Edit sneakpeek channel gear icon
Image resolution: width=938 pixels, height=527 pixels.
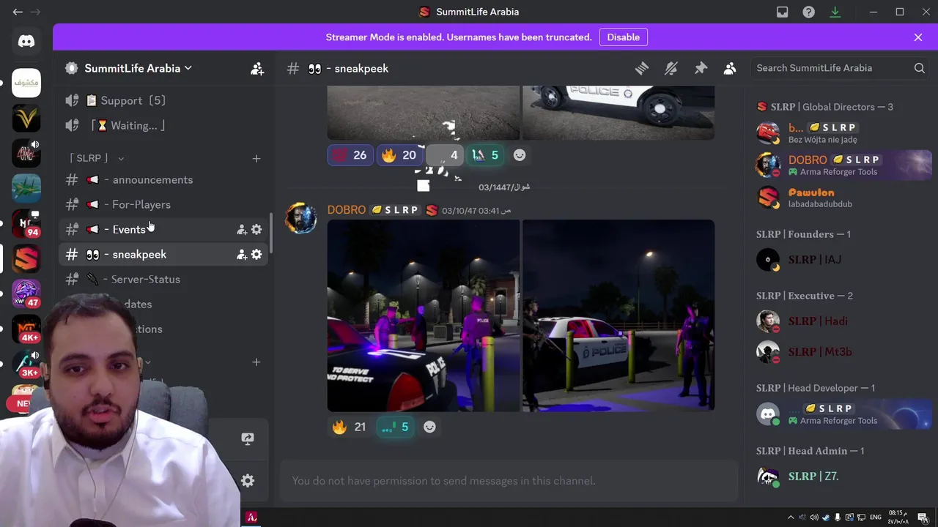pyautogui.click(x=256, y=254)
